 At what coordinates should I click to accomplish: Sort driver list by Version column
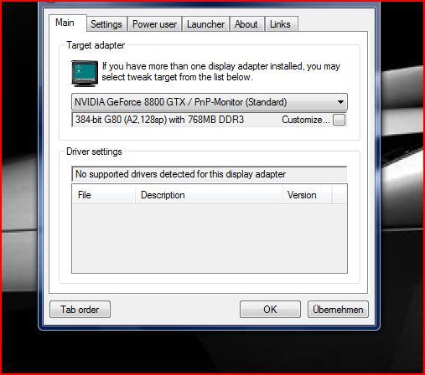[x=307, y=195]
